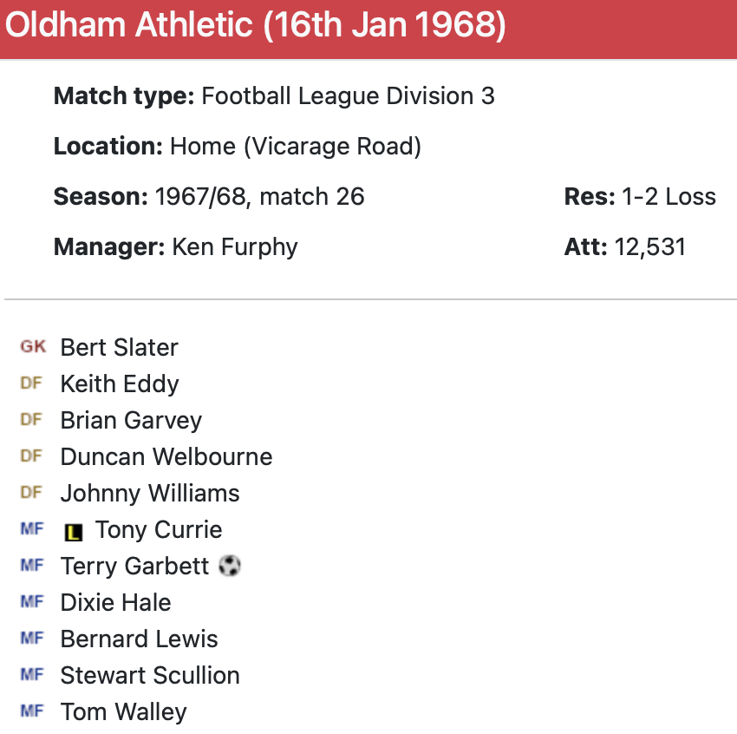This screenshot has height=734, width=737.
Task: Click the yellow L badge before Tony Currie
Action: click(x=74, y=531)
